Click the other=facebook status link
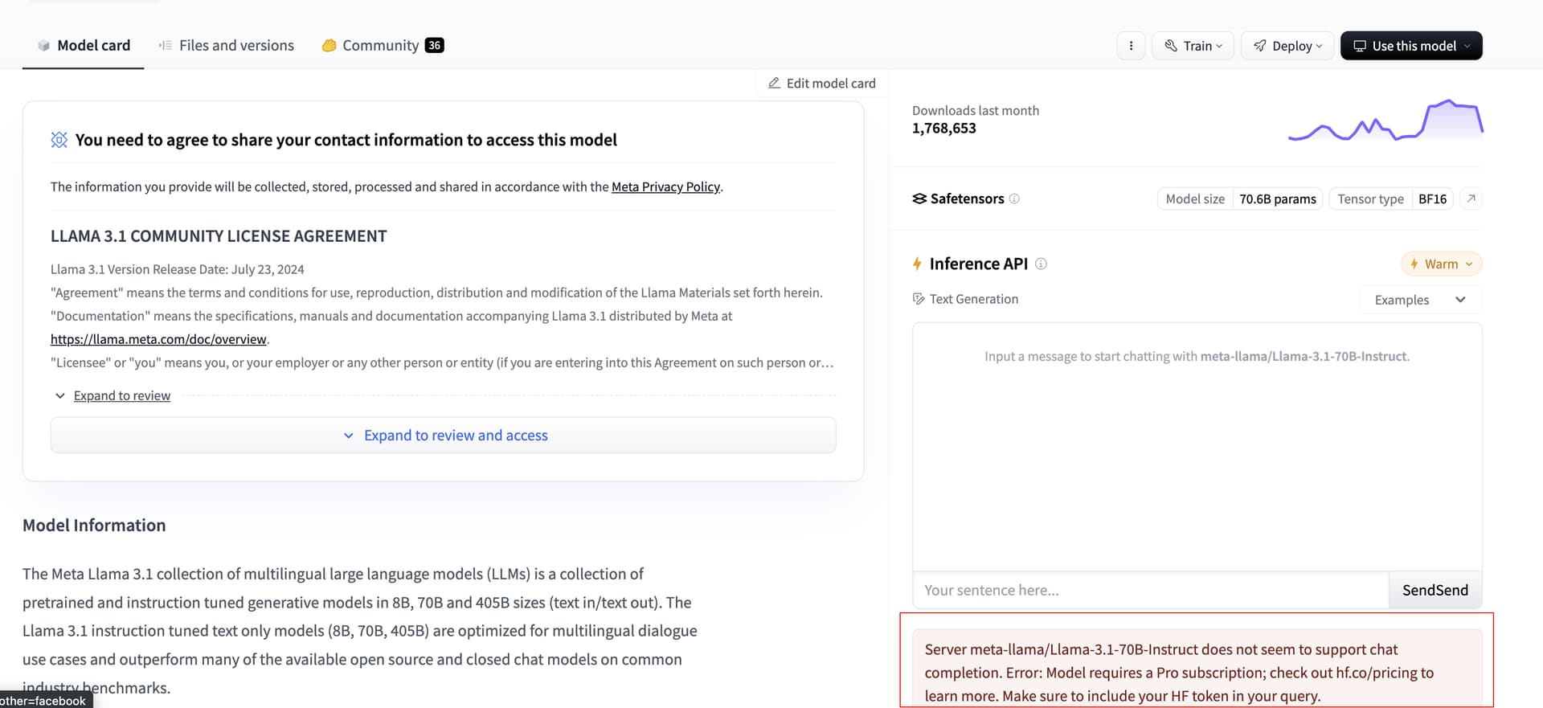The image size is (1543, 708). 44,701
